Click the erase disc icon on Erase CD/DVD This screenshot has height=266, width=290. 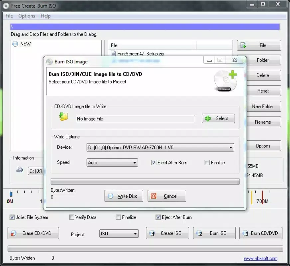13,233
